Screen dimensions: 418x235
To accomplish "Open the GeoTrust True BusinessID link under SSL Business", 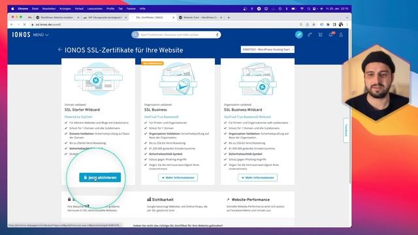I will pos(161,117).
